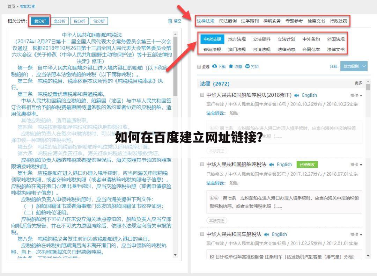The image size is (377, 276).
Task: Switch to the 司法案例 tab
Action: [x=227, y=21]
